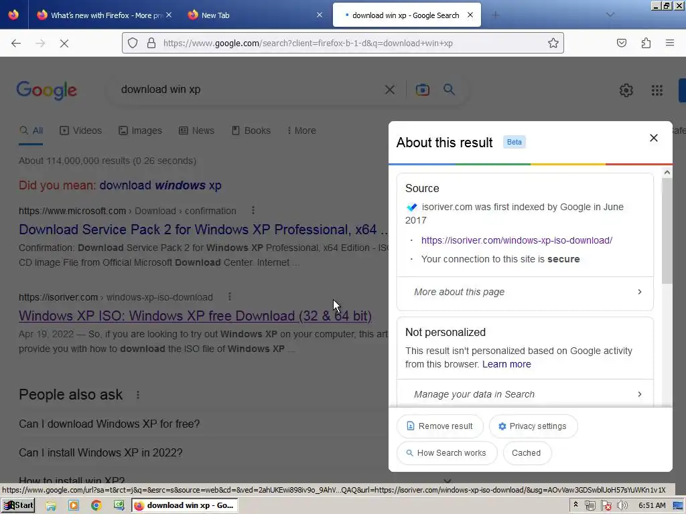Open a new tab with plus

pos(495,15)
